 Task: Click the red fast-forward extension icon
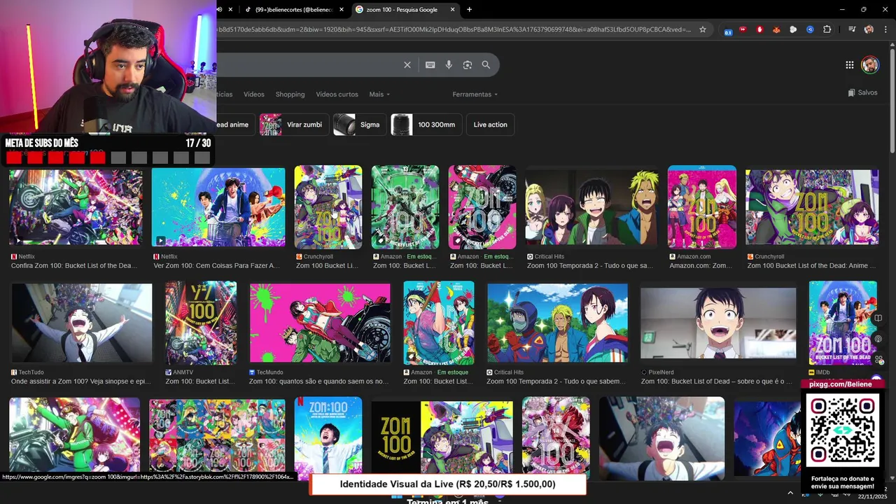pos(743,29)
